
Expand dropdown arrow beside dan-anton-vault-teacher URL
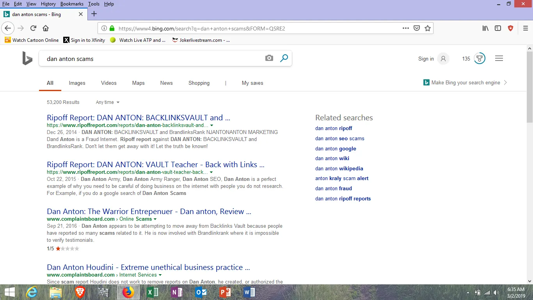[211, 172]
